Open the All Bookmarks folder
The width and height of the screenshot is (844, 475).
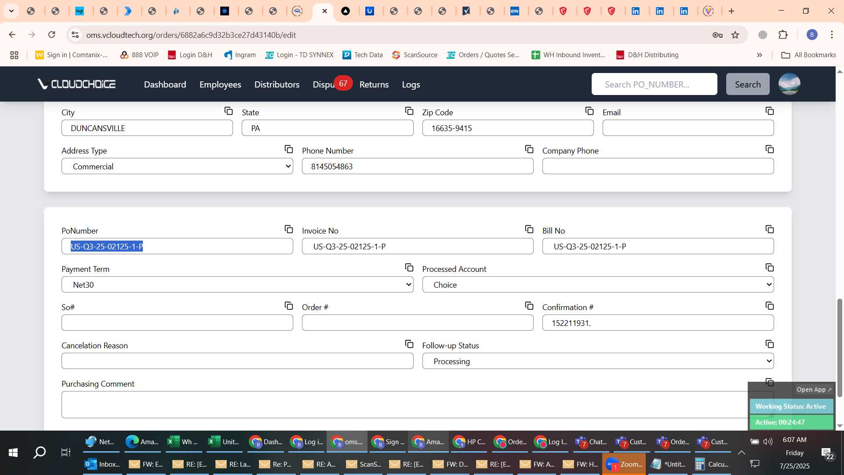(808, 55)
